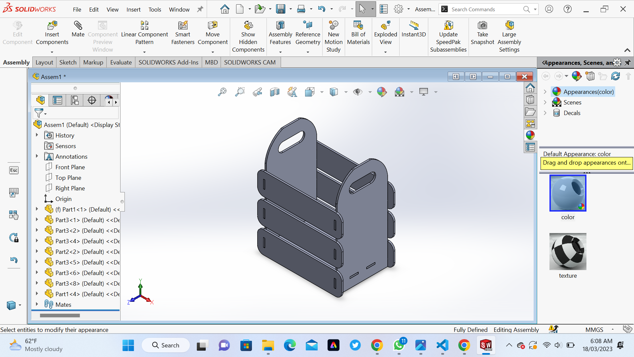Screen dimensions: 634x357
Task: Toggle pin on Appearances task pane
Action: point(628,62)
